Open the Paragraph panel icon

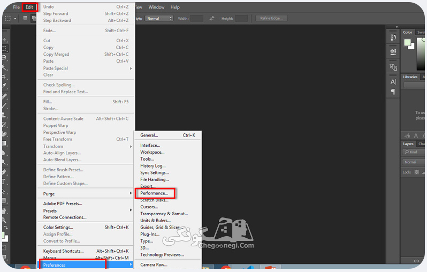click(393, 92)
